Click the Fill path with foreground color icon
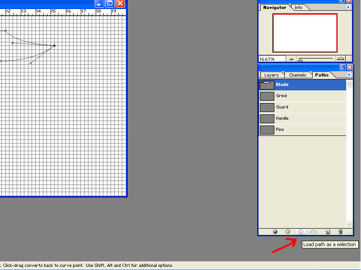361x270 pixels. pos(275,232)
